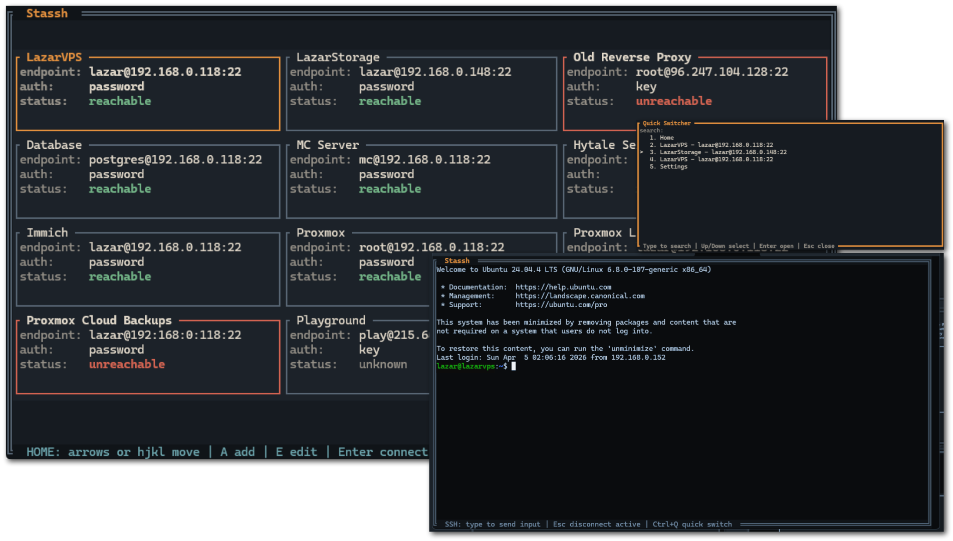Click the lazar@lazarvps terminal prompt

pos(467,366)
